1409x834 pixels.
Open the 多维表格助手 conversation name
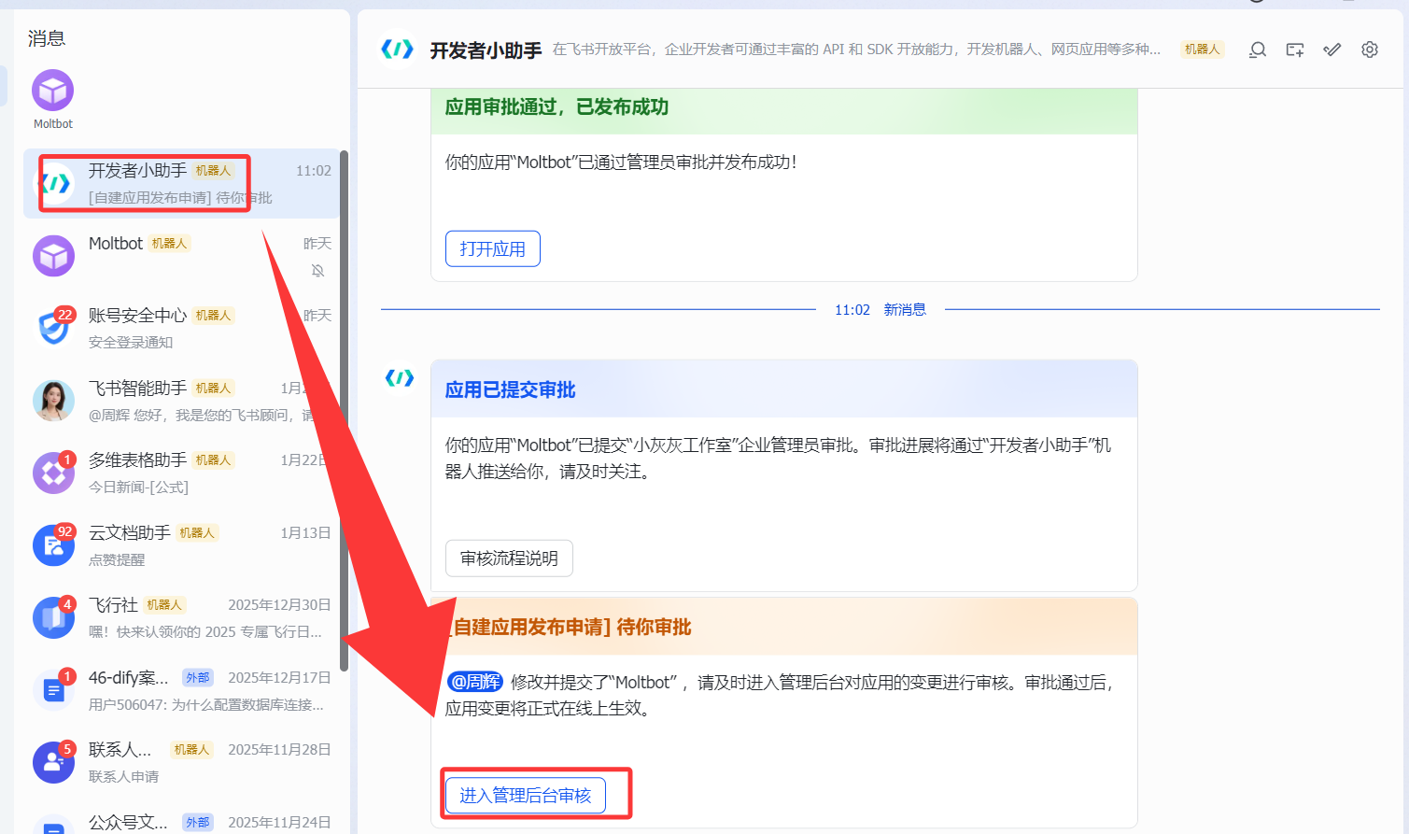(x=137, y=460)
